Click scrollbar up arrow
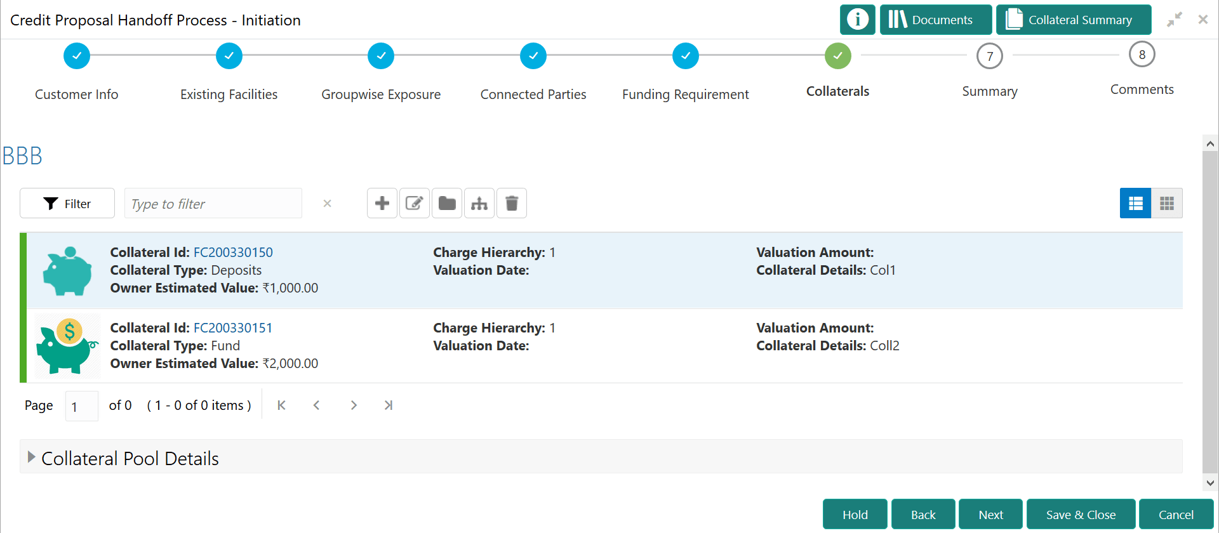The height and width of the screenshot is (533, 1219). [x=1210, y=143]
